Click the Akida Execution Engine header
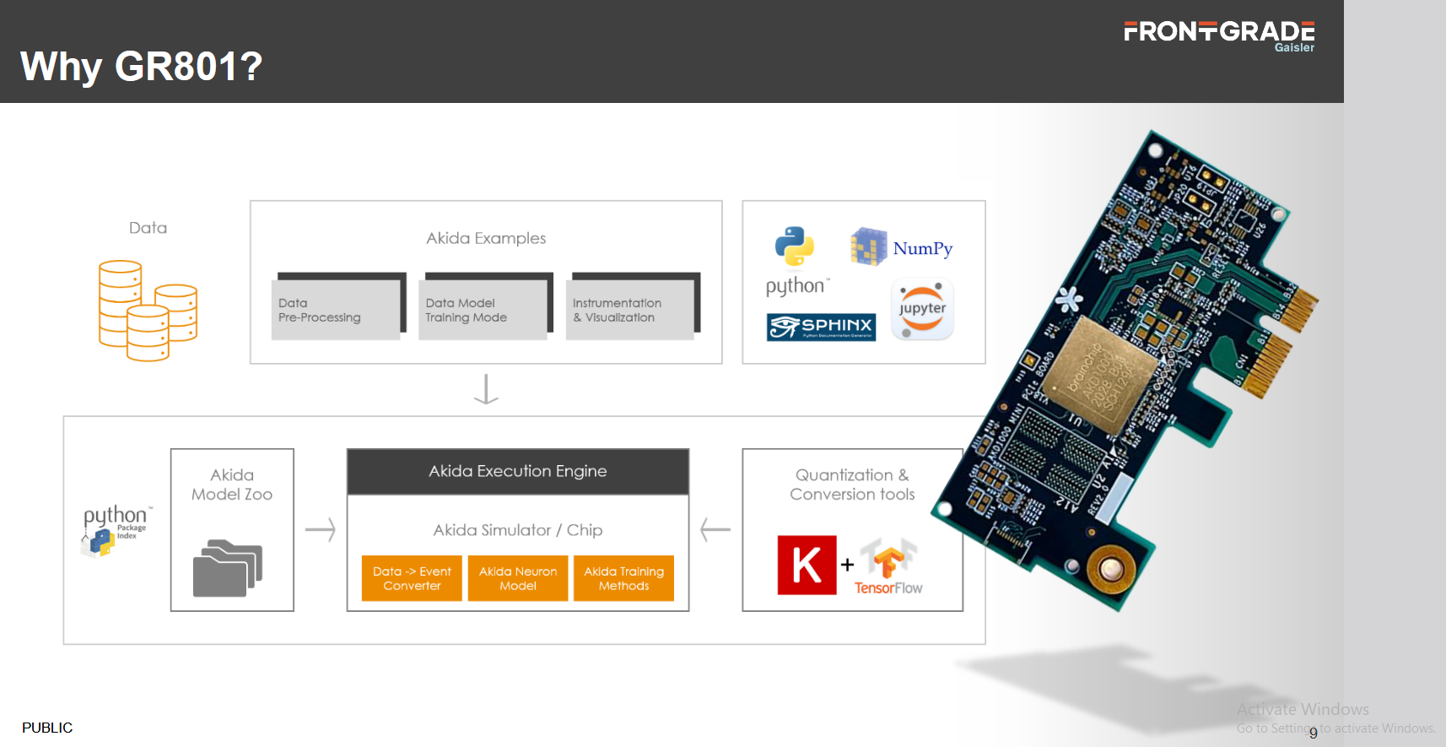This screenshot has width=1446, height=747. (x=518, y=471)
